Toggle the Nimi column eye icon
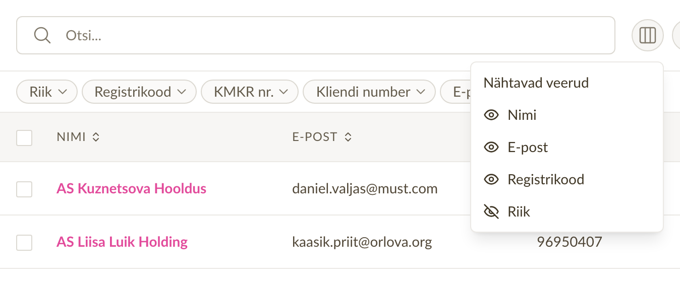 click(x=491, y=115)
